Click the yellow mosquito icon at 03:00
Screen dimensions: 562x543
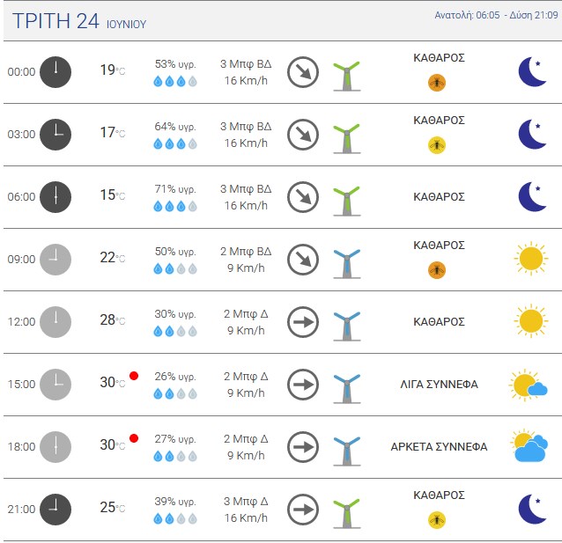click(437, 145)
